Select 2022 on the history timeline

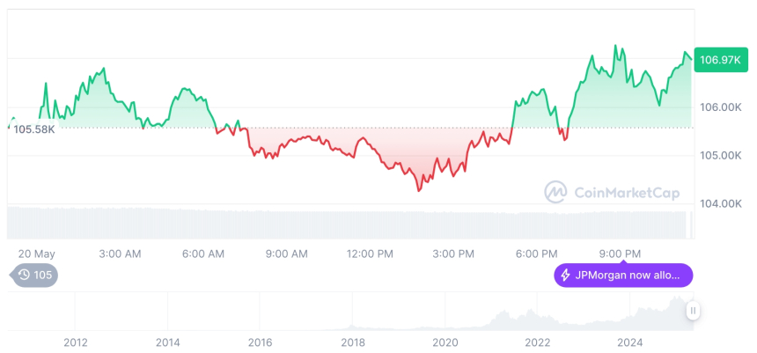pos(538,342)
